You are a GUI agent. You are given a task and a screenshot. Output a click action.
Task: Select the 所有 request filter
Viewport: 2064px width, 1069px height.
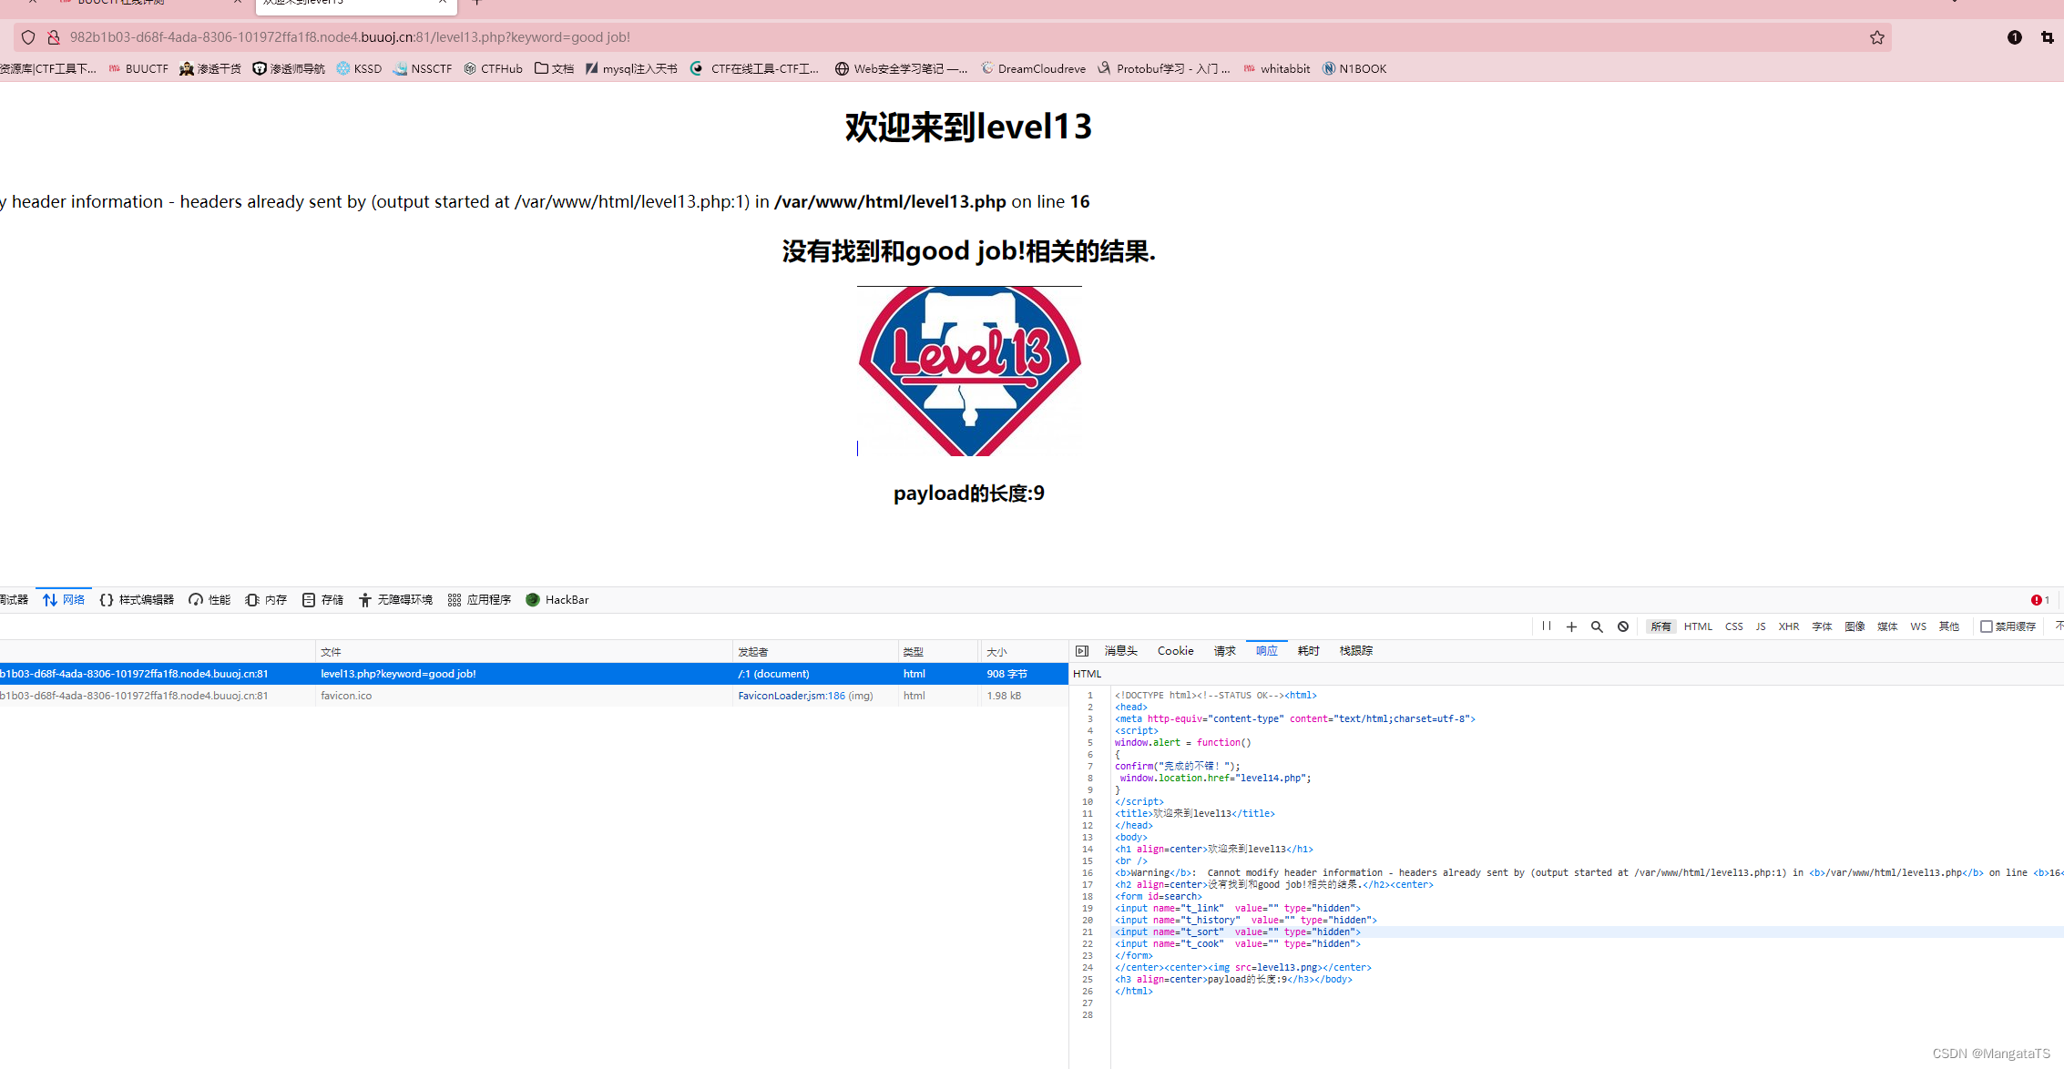click(1660, 626)
